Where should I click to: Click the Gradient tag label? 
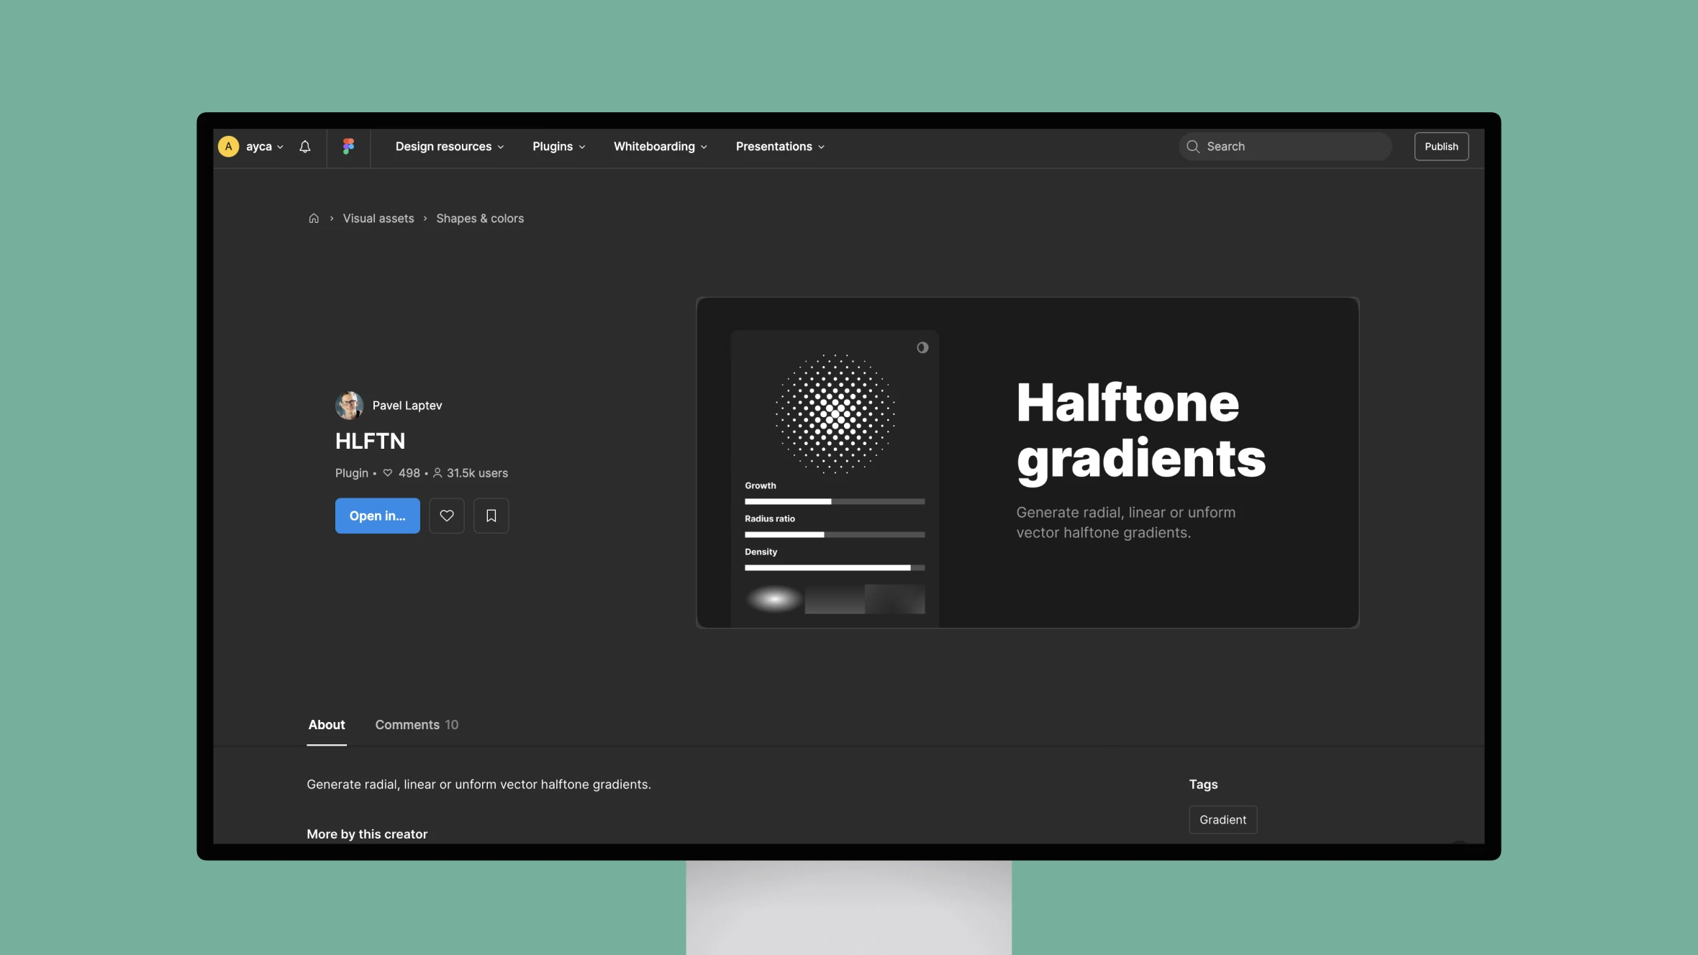[1222, 818]
